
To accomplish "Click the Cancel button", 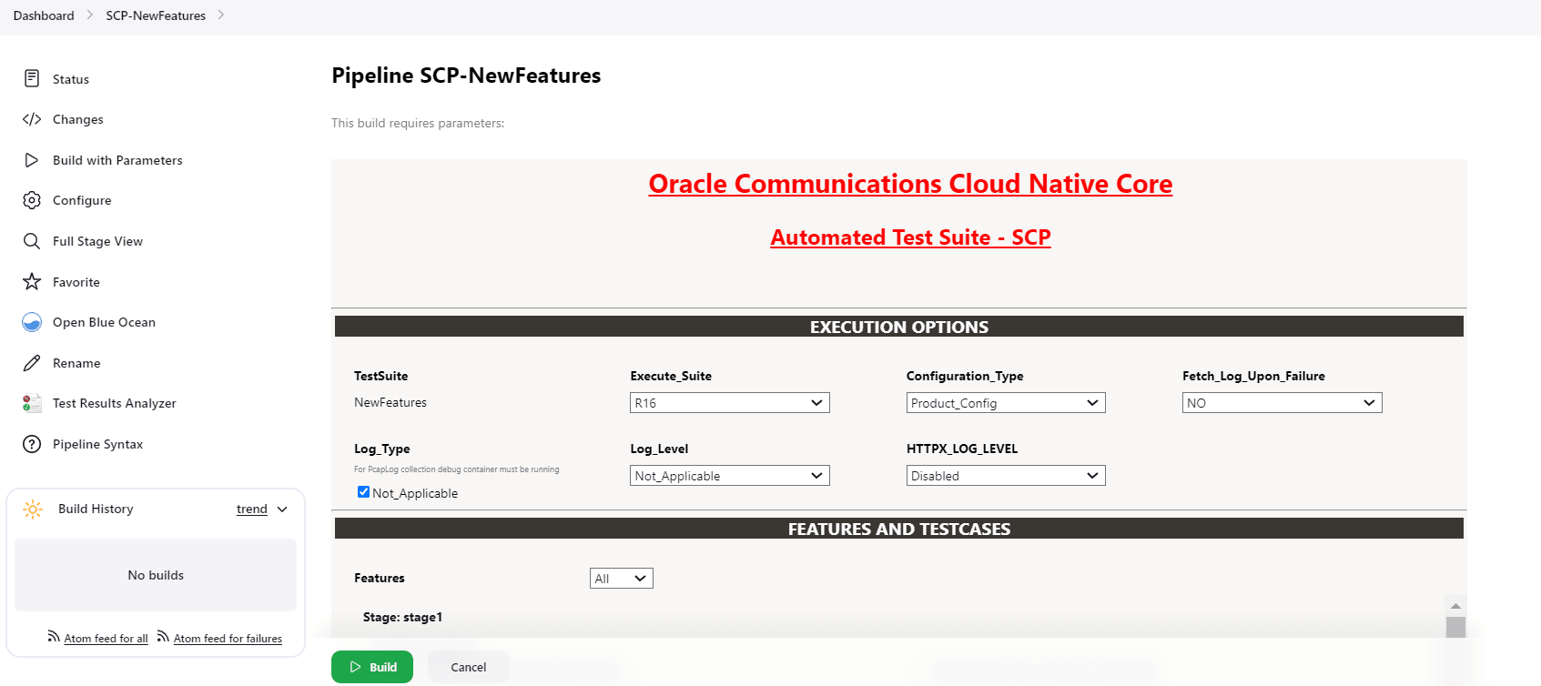I will 469,667.
